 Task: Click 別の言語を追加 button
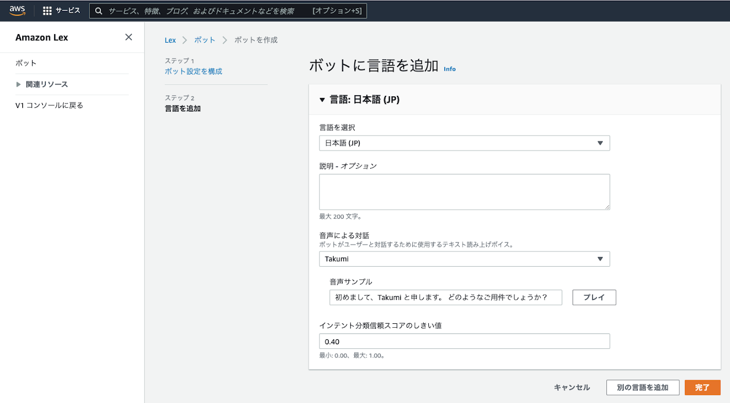(643, 388)
